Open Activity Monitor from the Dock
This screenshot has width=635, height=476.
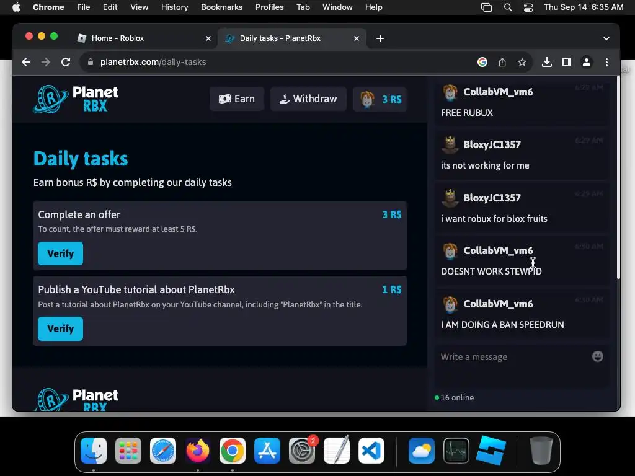tap(456, 451)
